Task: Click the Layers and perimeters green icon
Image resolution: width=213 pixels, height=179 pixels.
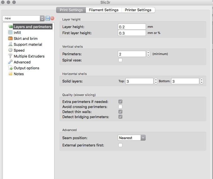Action: point(10,26)
